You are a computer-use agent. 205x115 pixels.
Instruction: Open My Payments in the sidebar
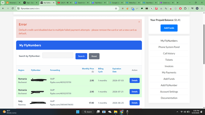tap(169, 73)
